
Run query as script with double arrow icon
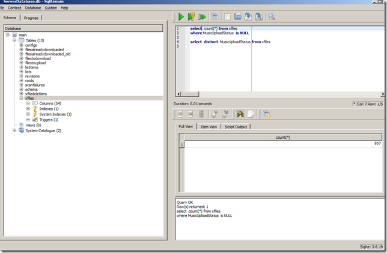(202, 17)
